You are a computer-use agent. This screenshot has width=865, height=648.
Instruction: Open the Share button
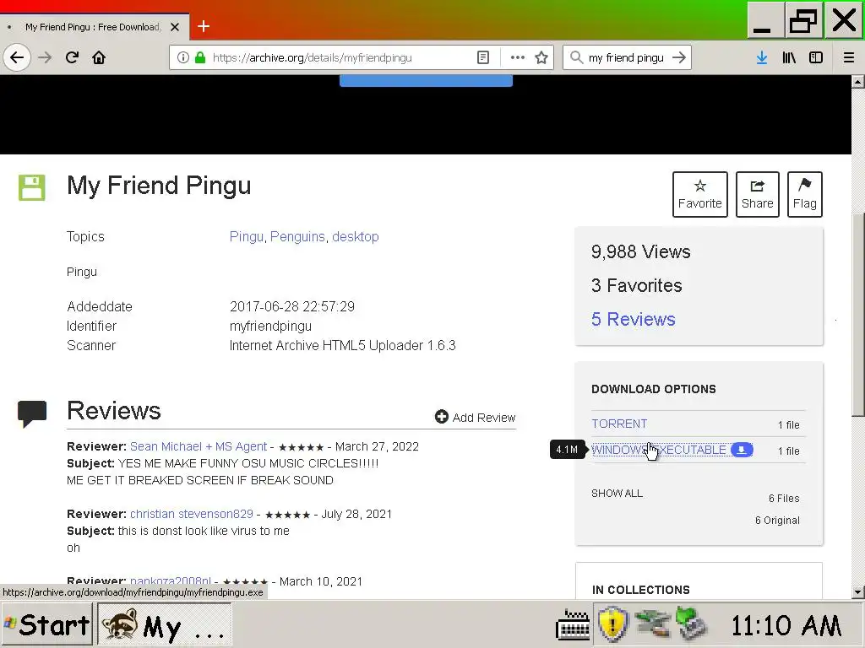758,194
